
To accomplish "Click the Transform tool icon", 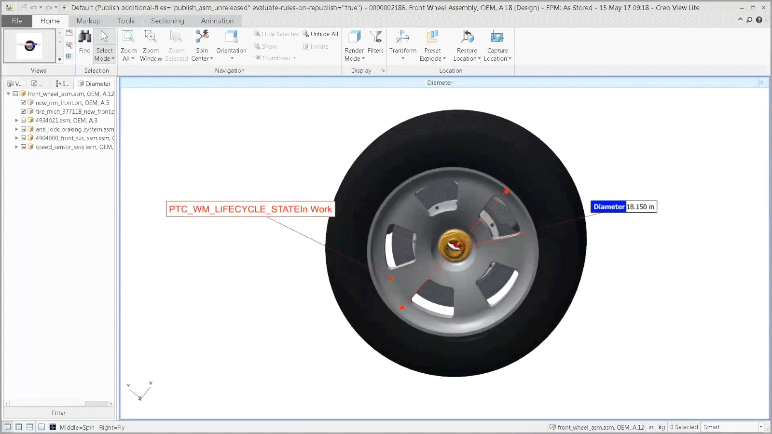I will [402, 38].
